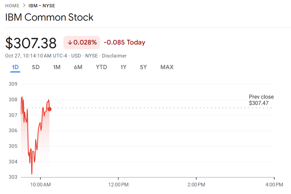The height and width of the screenshot is (194, 291).
Task: Select the 0.028% change badge
Action: click(82, 43)
